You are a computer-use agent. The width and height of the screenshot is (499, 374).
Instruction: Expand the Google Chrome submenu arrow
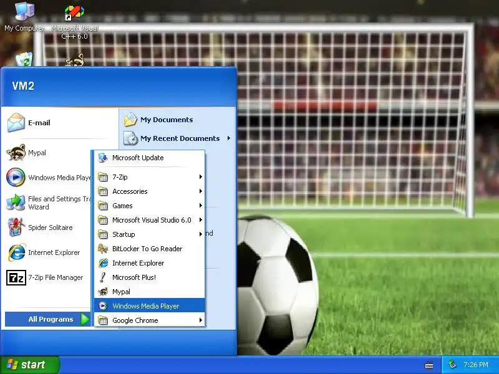click(200, 320)
